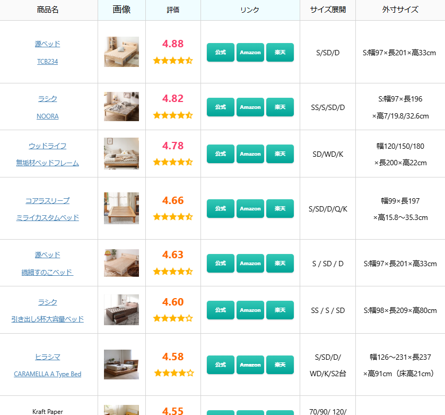Click the ミライカスタムベッド thumbnail image

pyautogui.click(x=121, y=208)
